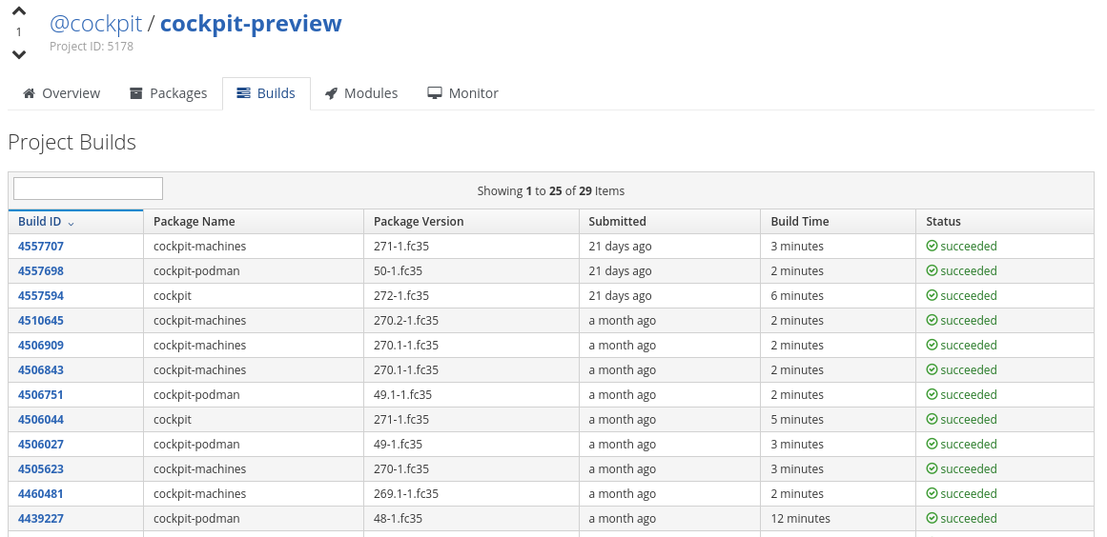Viewport: 1107px width, 537px height.
Task: Click the monitor screen icon beside Monitor
Action: (x=435, y=93)
